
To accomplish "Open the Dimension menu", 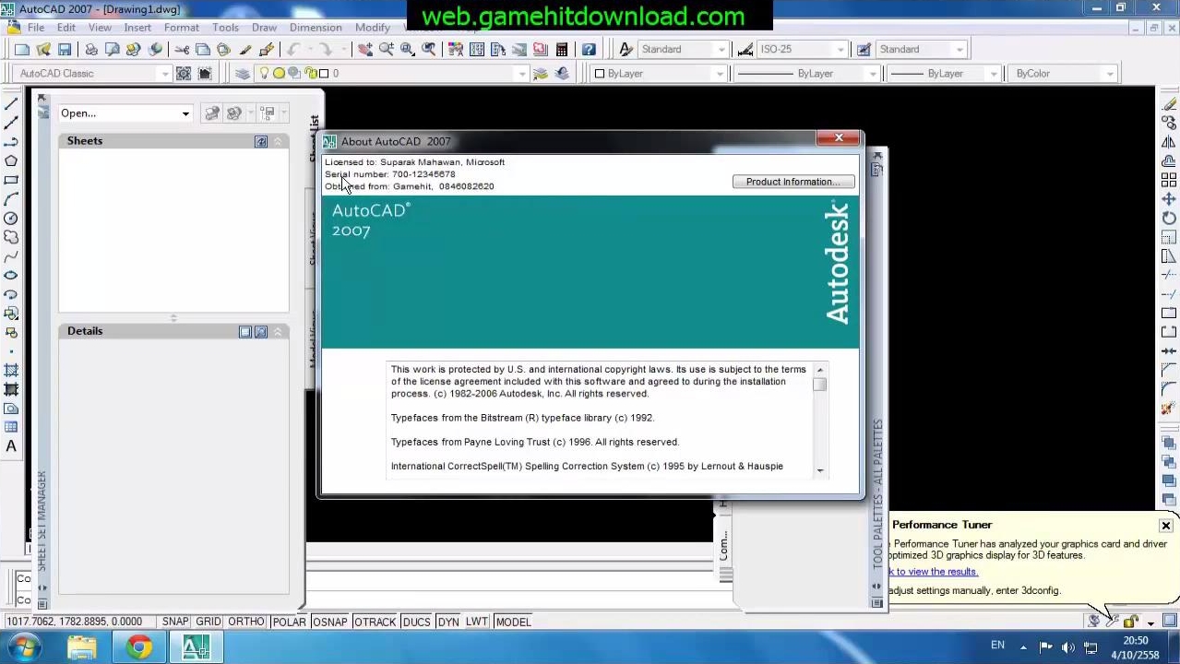I will [316, 28].
